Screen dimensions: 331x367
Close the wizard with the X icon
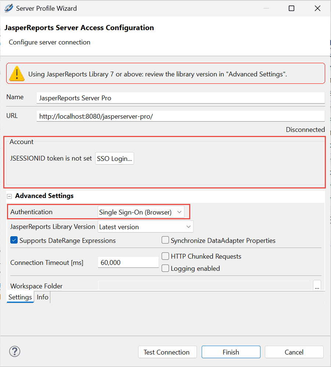point(317,8)
